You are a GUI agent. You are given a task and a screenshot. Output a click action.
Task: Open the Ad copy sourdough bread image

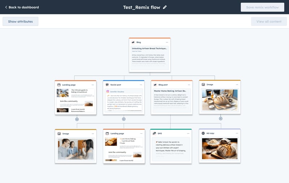click(220, 149)
